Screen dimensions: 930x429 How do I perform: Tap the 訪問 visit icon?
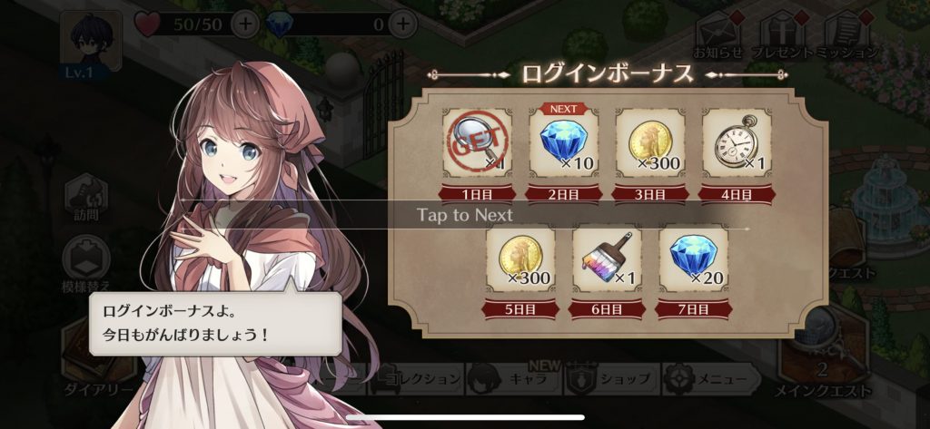pyautogui.click(x=88, y=199)
